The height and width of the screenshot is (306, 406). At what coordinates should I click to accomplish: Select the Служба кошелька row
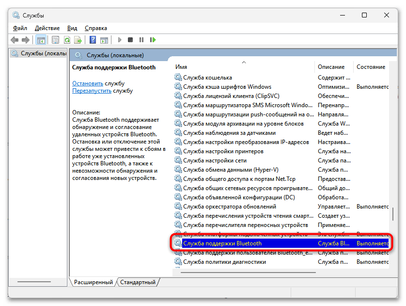coord(281,78)
